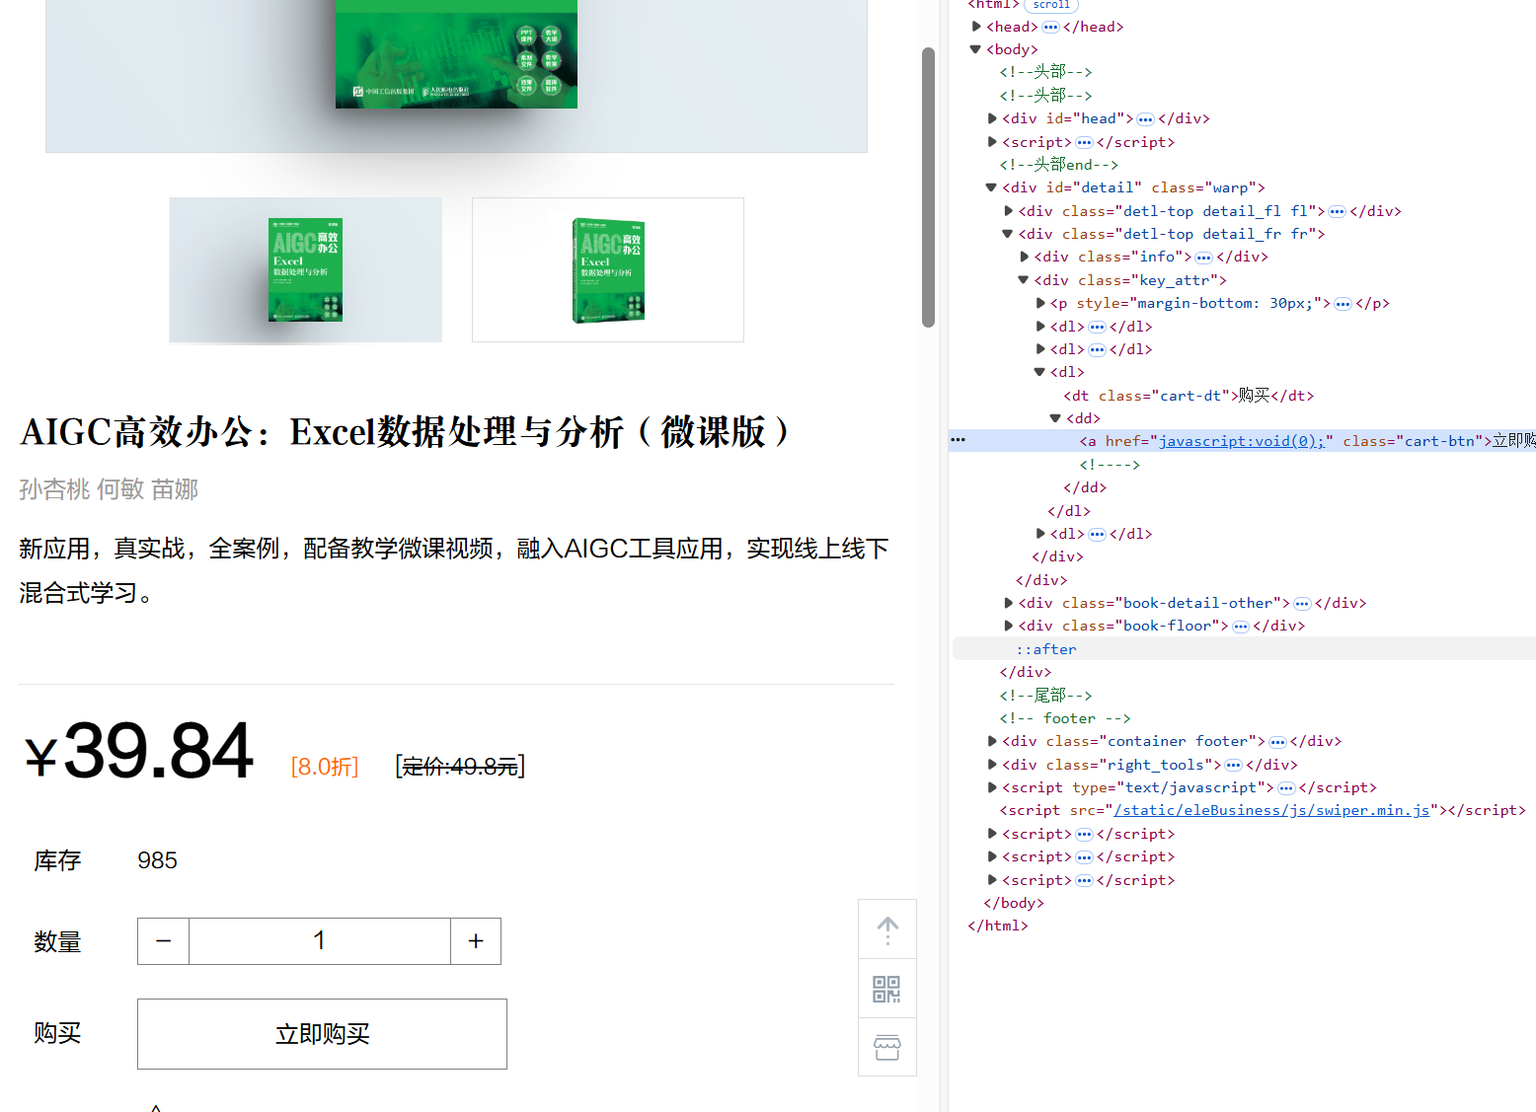Expand the book-floor div node
Screen dimensions: 1536x1112
point(1008,626)
